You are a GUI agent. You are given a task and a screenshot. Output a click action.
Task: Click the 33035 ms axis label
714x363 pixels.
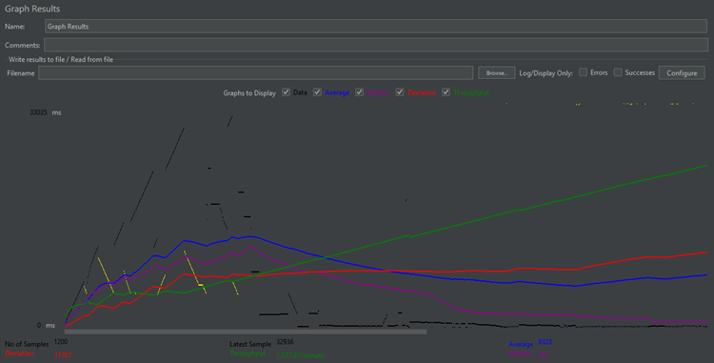click(46, 112)
